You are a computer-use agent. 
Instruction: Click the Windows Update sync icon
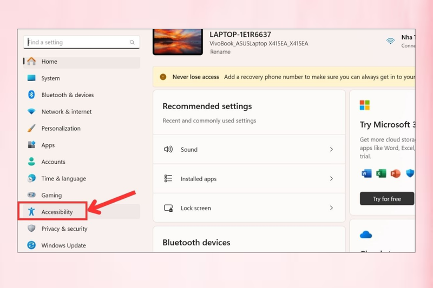pos(31,245)
